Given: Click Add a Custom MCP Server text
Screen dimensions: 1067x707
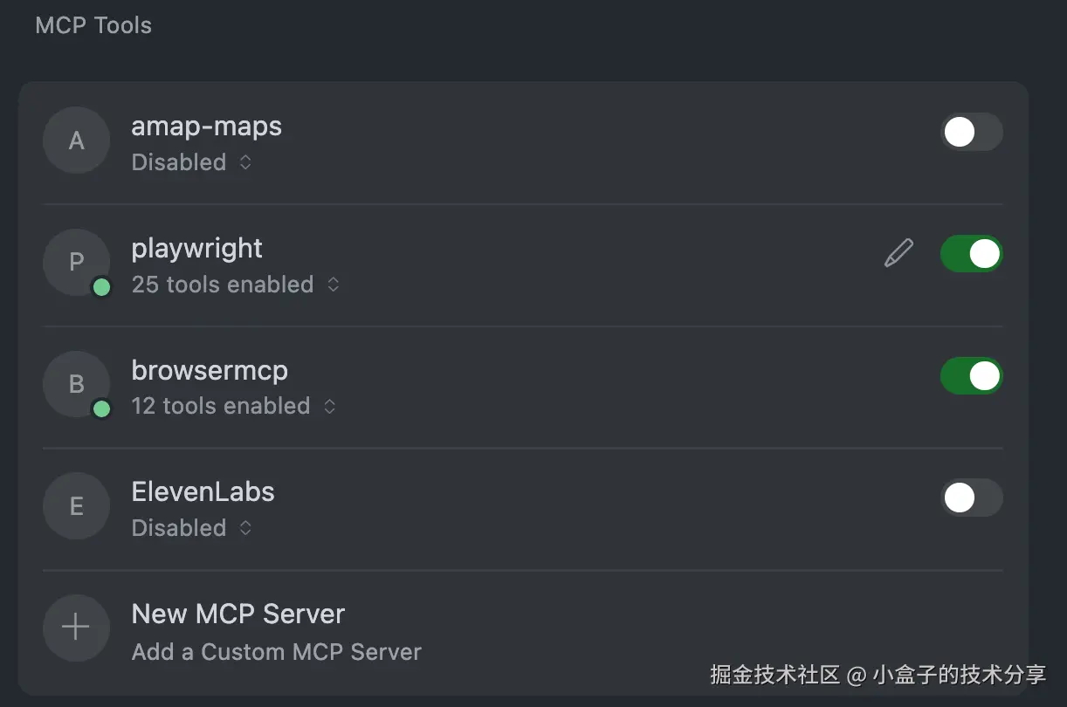Looking at the screenshot, I should coord(276,652).
